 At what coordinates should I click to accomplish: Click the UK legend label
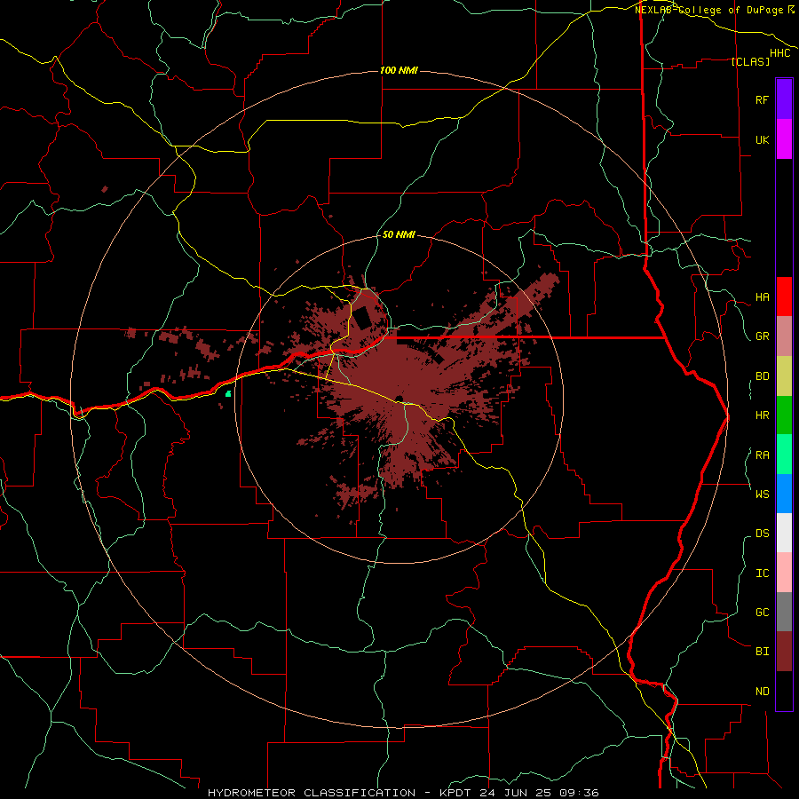[x=762, y=140]
